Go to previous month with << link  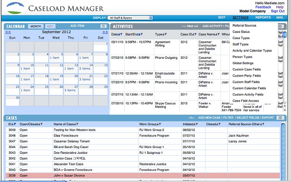(x=8, y=32)
